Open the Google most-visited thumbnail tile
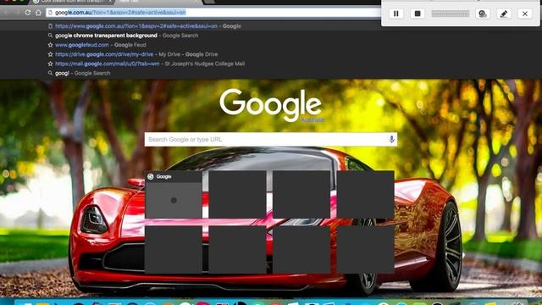 [x=174, y=194]
